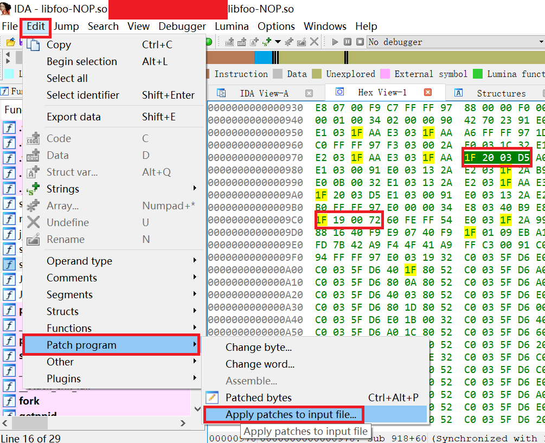Click the Rename toolbar icon
The height and width of the screenshot is (443, 545).
point(302,42)
